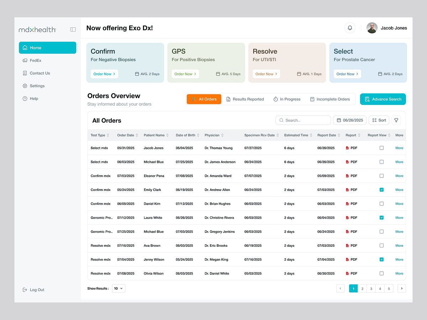Screen dimensions: 427x320
Task: Check Report View for Dr. James Anderson row
Action: pyautogui.click(x=381, y=162)
